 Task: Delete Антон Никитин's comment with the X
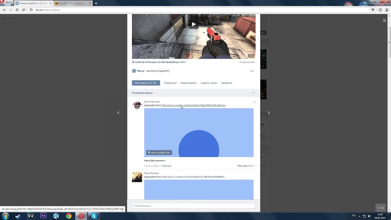coord(254,102)
